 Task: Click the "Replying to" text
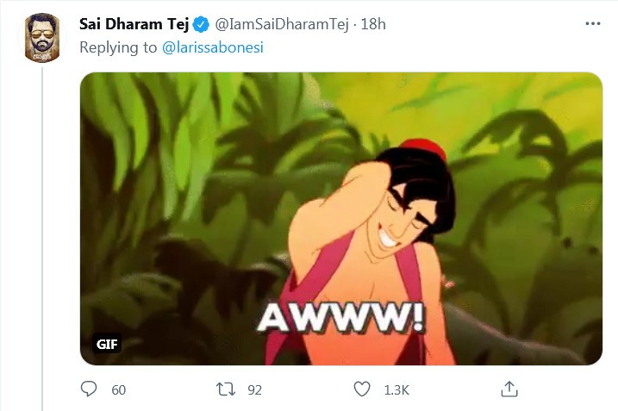point(118,47)
